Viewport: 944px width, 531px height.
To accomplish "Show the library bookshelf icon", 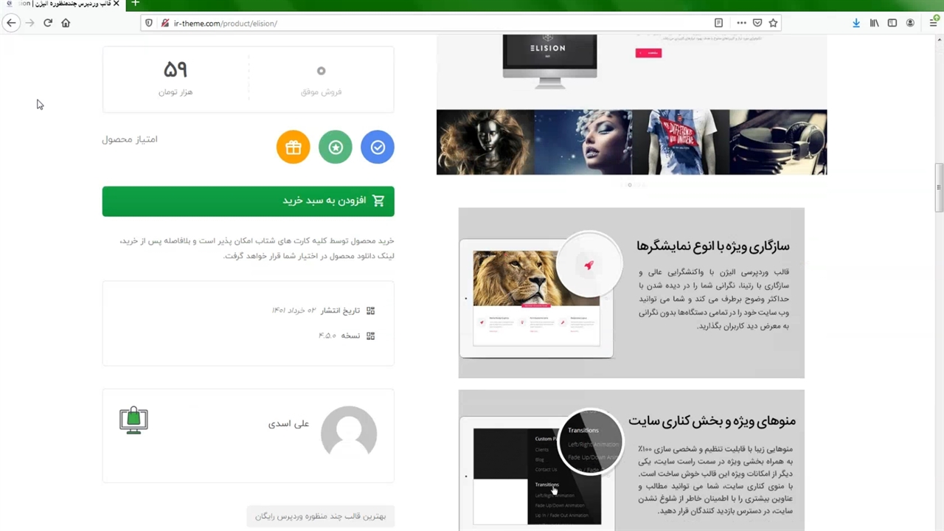I will point(875,23).
